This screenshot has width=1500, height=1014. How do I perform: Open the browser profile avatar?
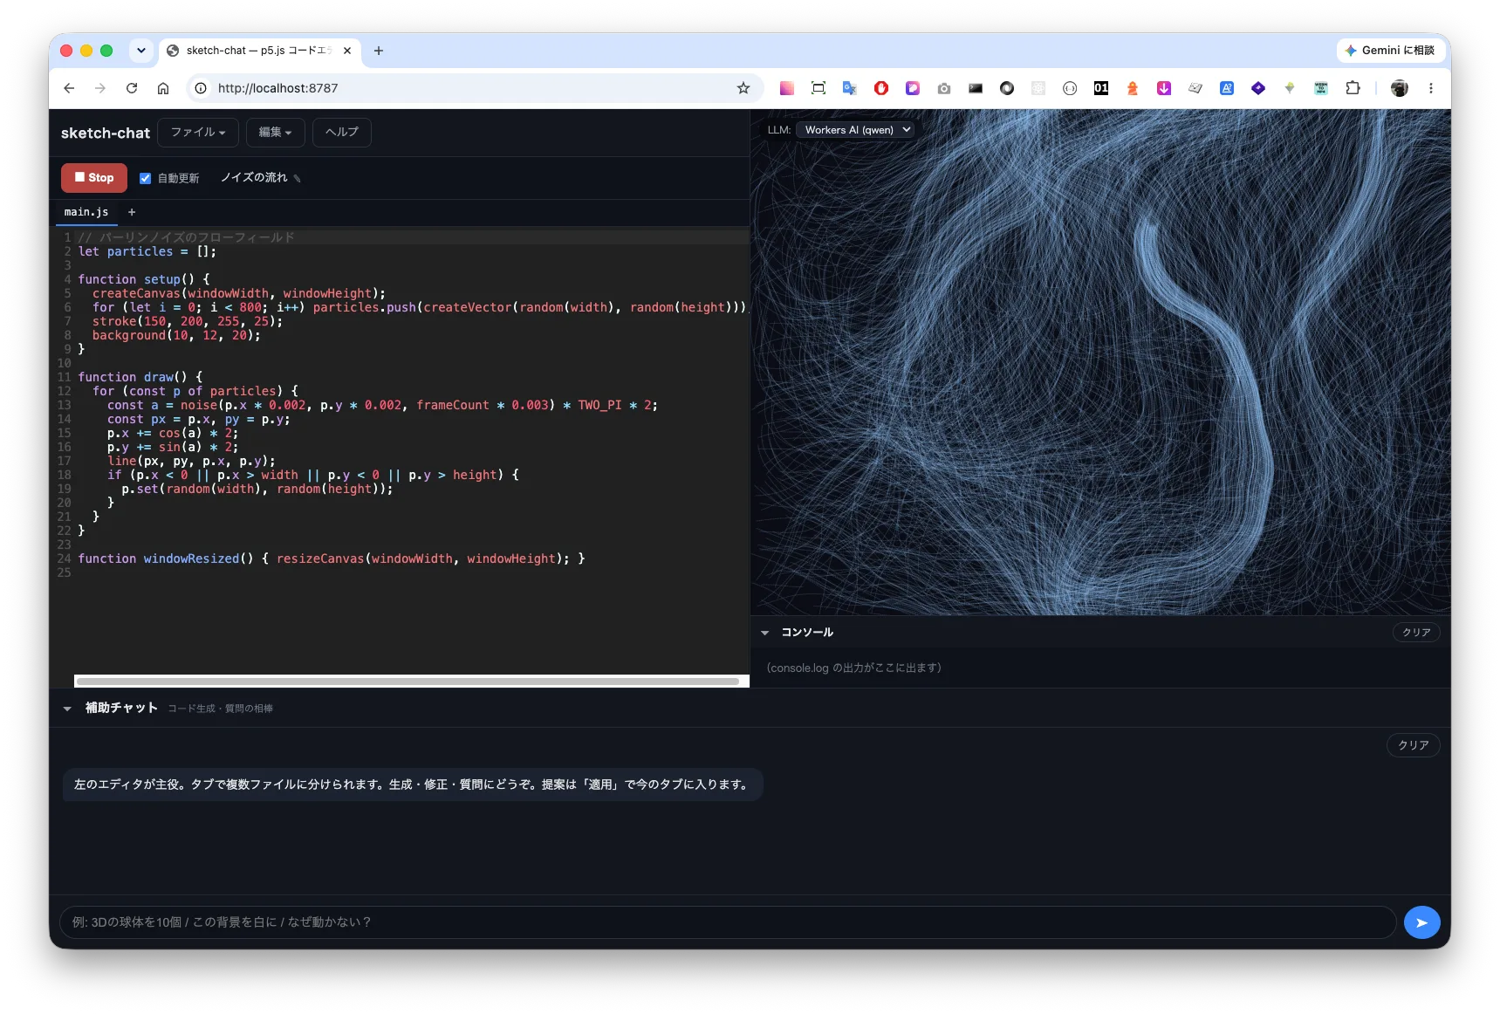click(x=1400, y=88)
